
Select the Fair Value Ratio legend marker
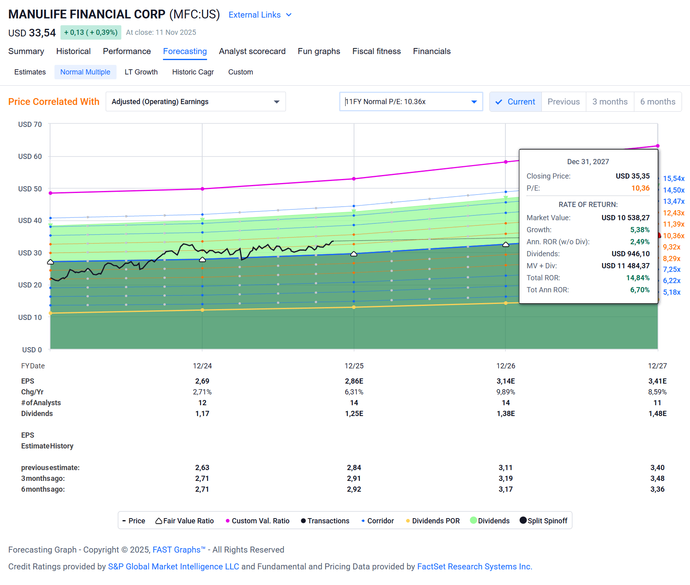[159, 521]
